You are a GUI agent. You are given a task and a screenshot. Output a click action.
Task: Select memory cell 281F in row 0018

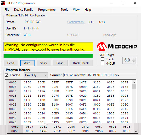point(111,96)
